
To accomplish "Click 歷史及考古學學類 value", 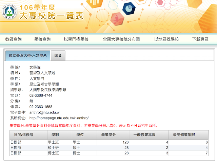I will click(x=44, y=84).
